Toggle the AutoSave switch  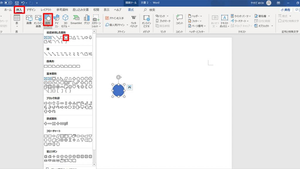[8, 3]
